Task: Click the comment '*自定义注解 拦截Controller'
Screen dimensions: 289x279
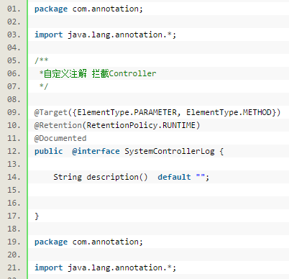Action: pos(98,73)
